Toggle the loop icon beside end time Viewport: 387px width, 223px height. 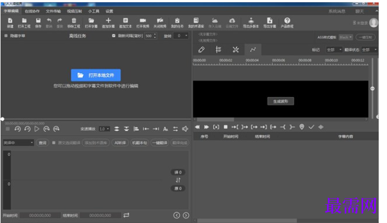[x=126, y=215]
